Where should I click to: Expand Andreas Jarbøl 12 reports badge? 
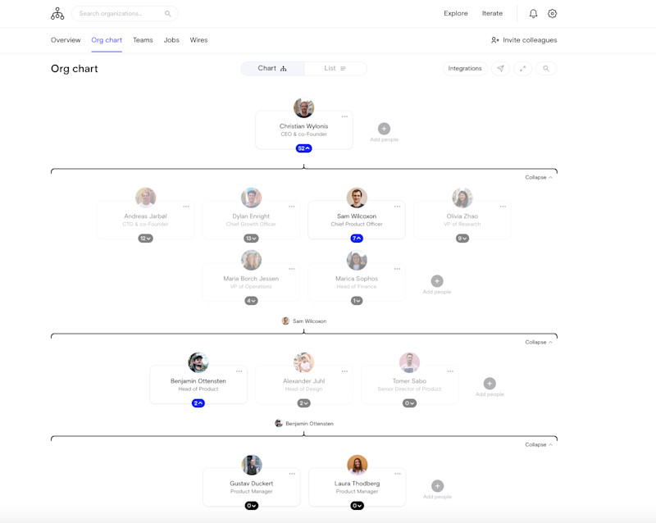click(146, 239)
